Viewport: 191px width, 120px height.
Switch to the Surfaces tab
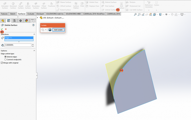pos(22,14)
